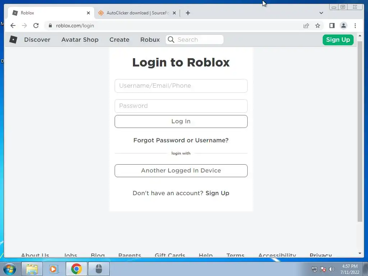Image resolution: width=368 pixels, height=276 pixels.
Task: Click the network tray icon
Action: click(x=314, y=269)
